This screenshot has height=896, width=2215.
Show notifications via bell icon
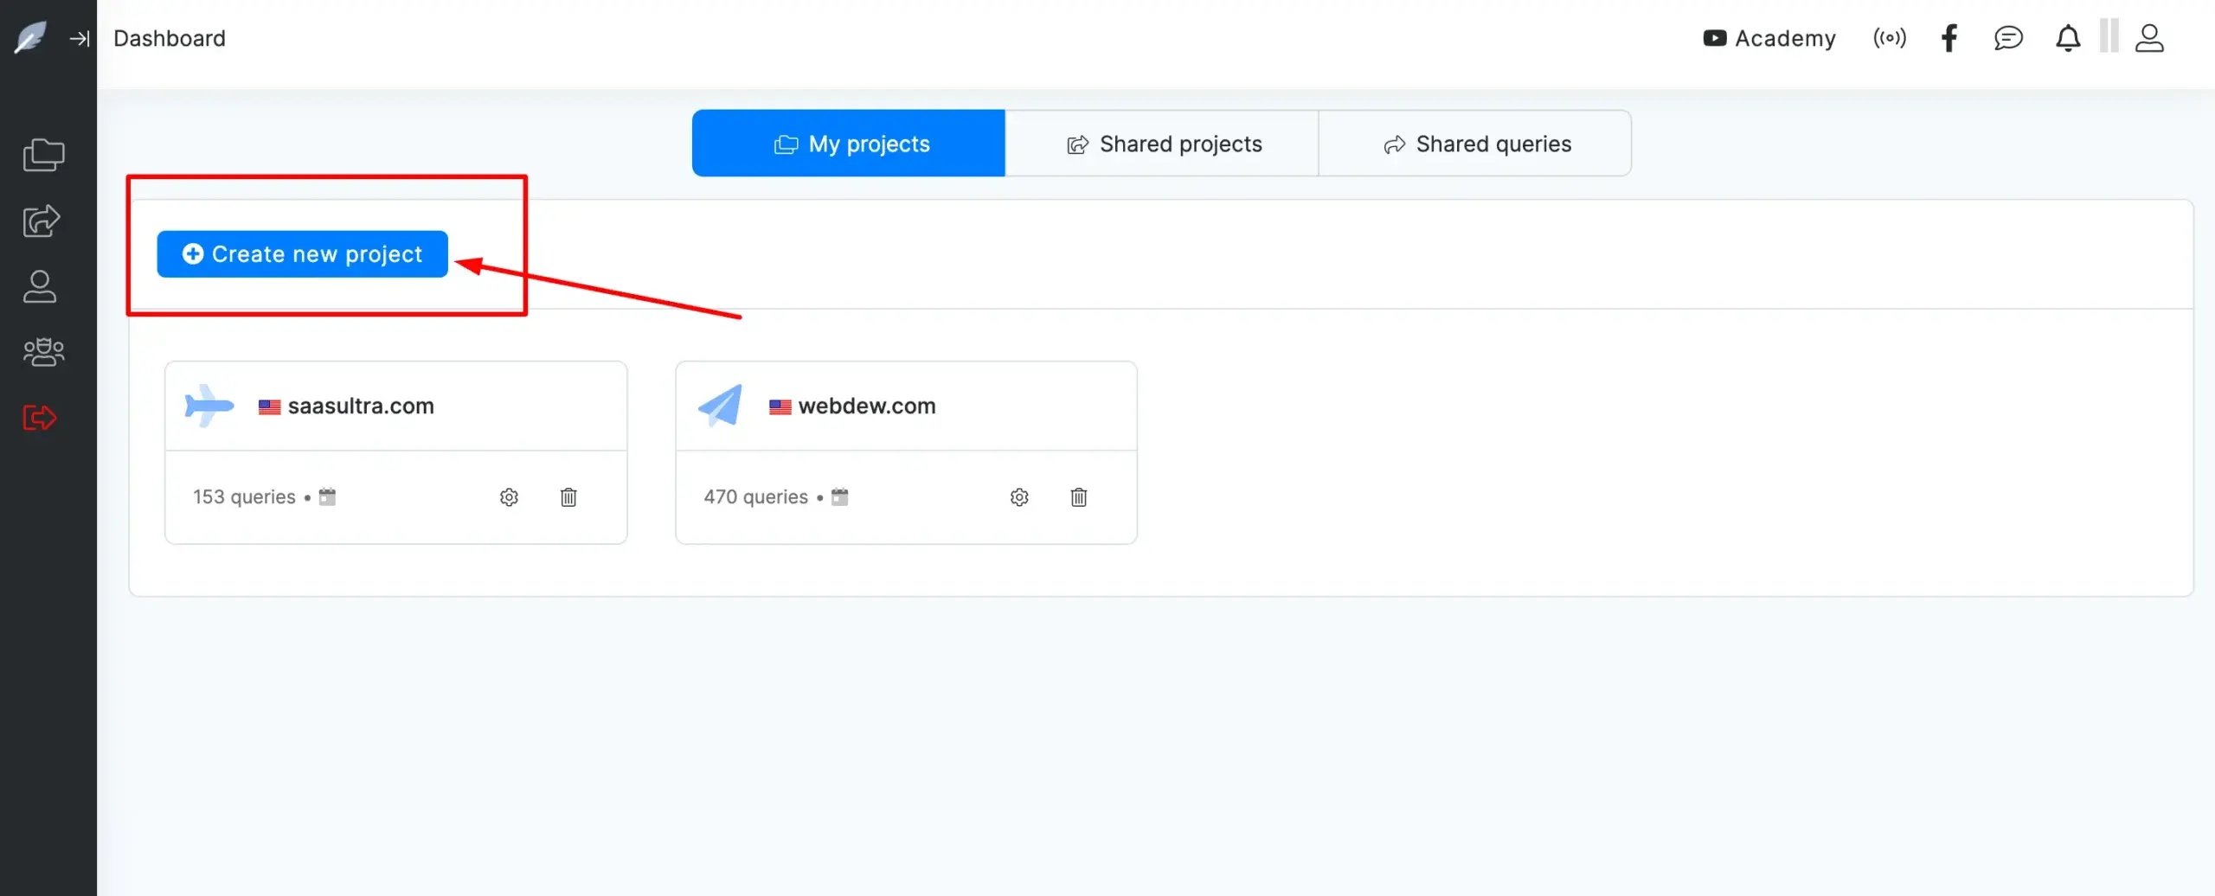coord(2068,38)
